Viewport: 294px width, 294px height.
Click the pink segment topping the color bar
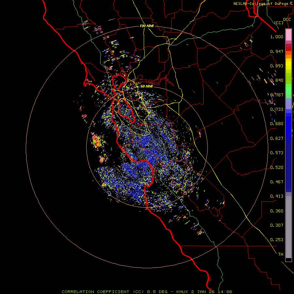click(x=288, y=35)
